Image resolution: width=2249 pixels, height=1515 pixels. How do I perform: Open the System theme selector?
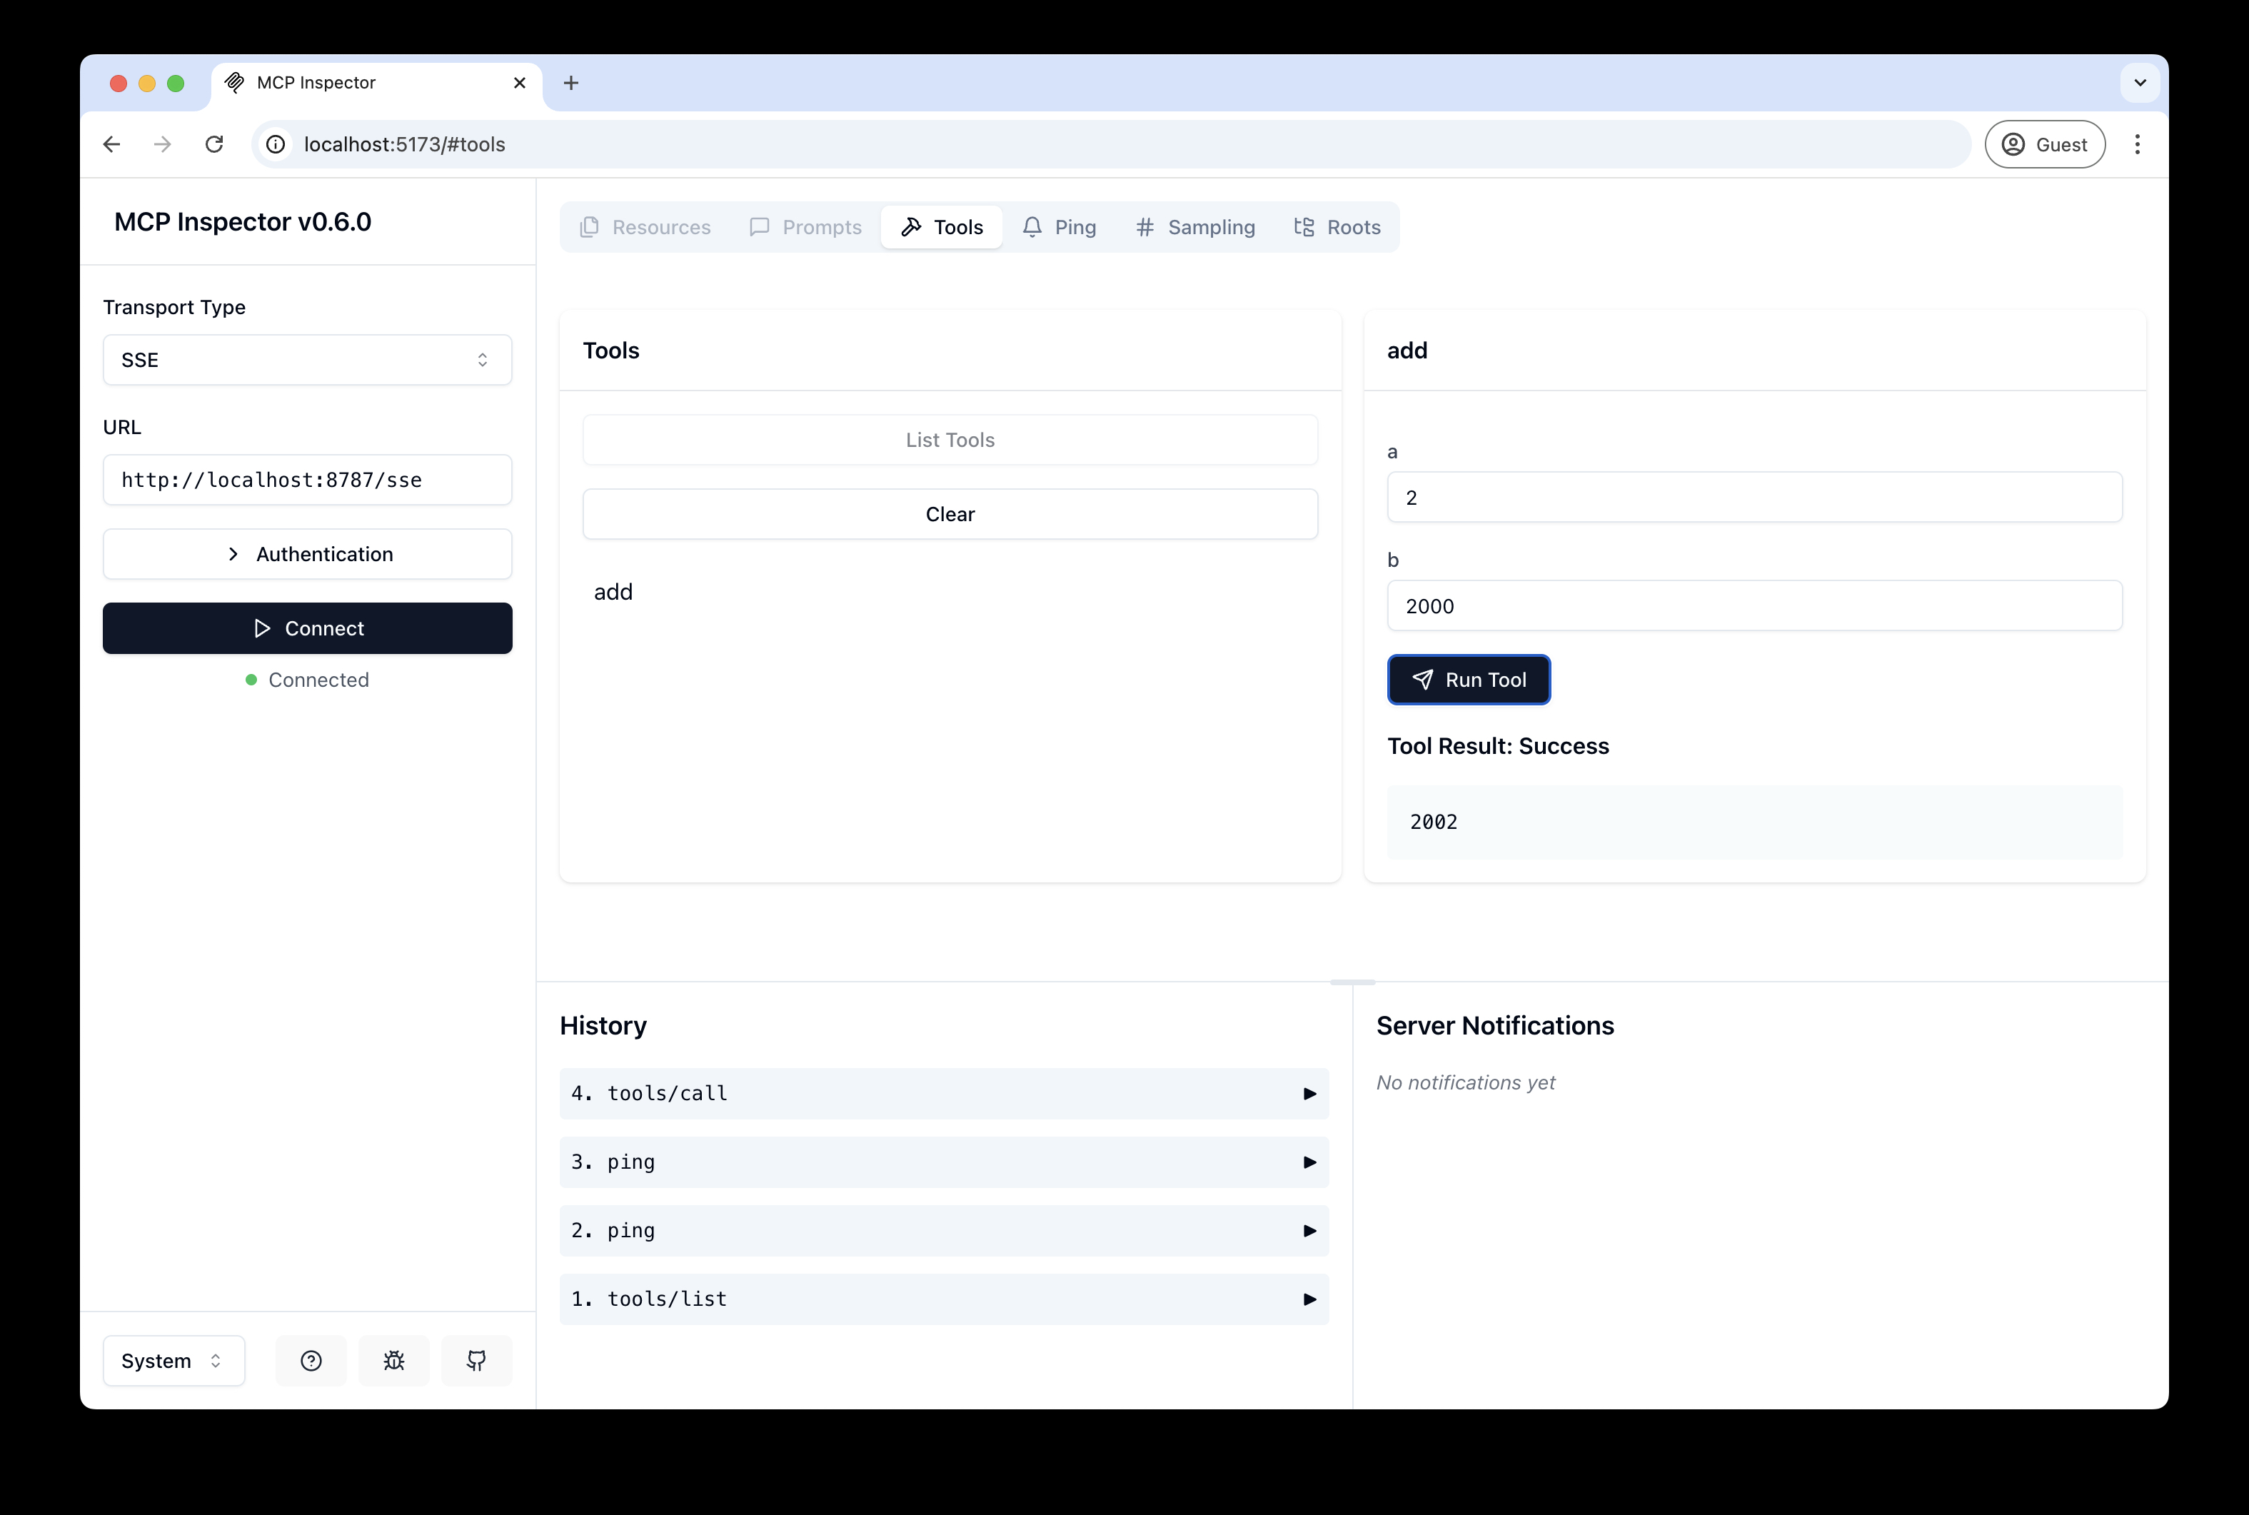coord(173,1360)
